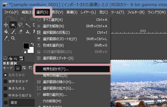Choose 境界の明確化(S) menu entry
The height and width of the screenshot is (107, 167).
pos(72,76)
